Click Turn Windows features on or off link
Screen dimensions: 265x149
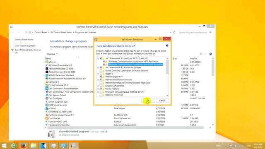click(28, 51)
